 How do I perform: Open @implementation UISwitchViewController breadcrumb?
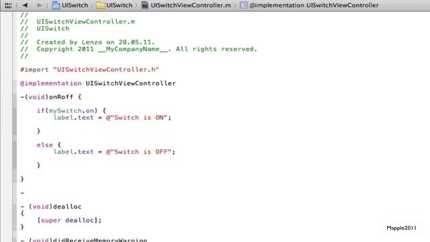[x=314, y=5]
